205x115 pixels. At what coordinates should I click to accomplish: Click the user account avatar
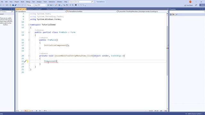pos(190,2)
